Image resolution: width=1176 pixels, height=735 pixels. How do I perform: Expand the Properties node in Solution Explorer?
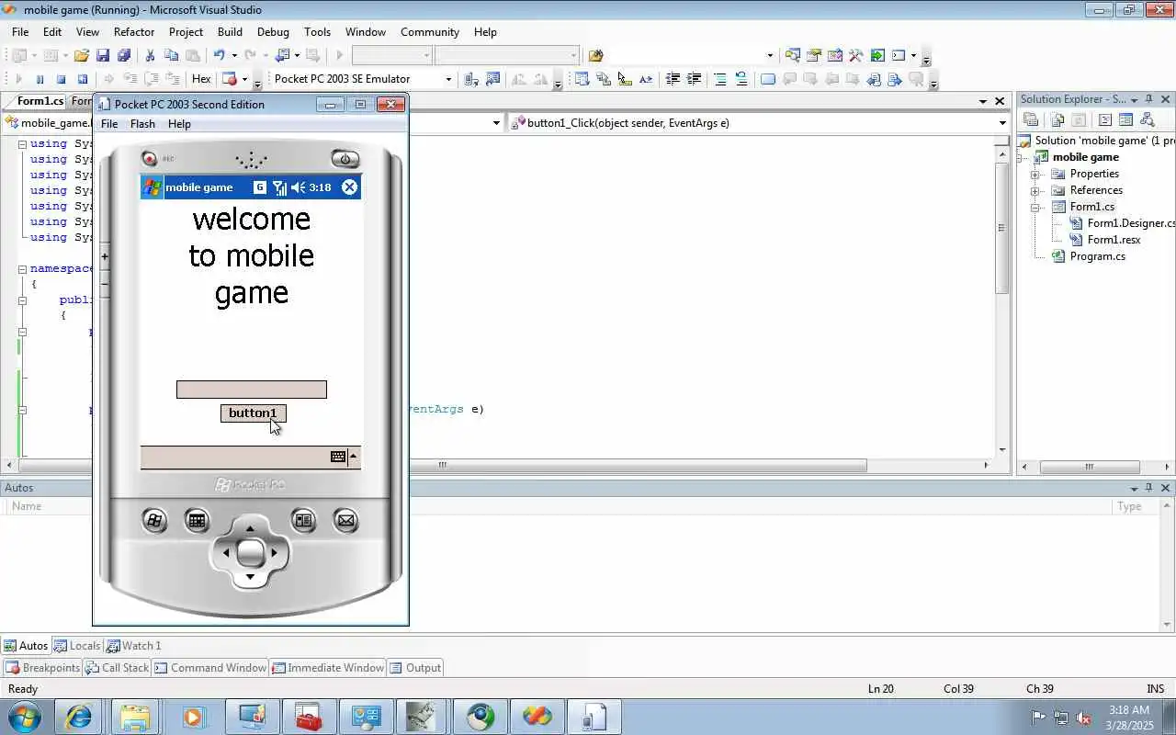[x=1035, y=175]
